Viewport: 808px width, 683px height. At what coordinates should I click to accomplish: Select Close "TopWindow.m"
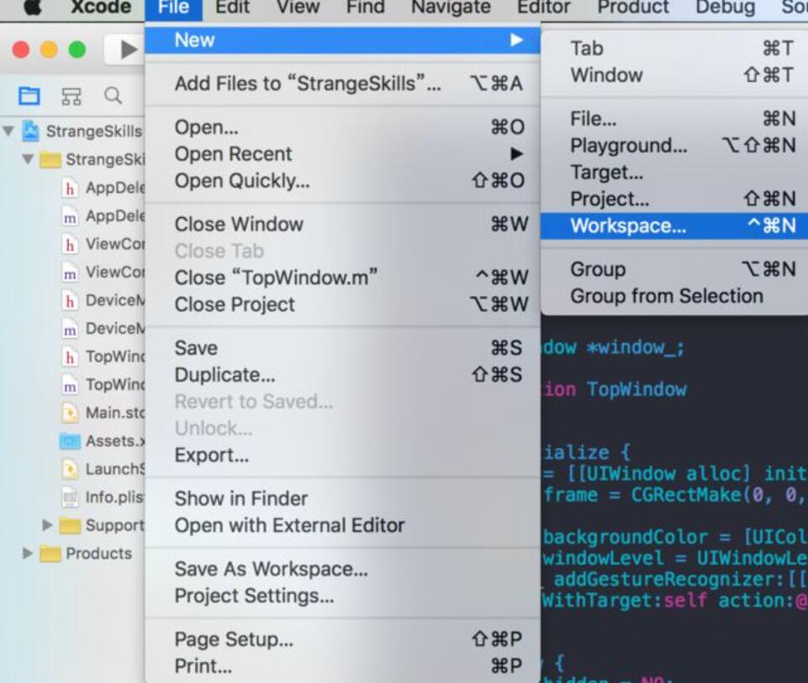click(x=343, y=278)
